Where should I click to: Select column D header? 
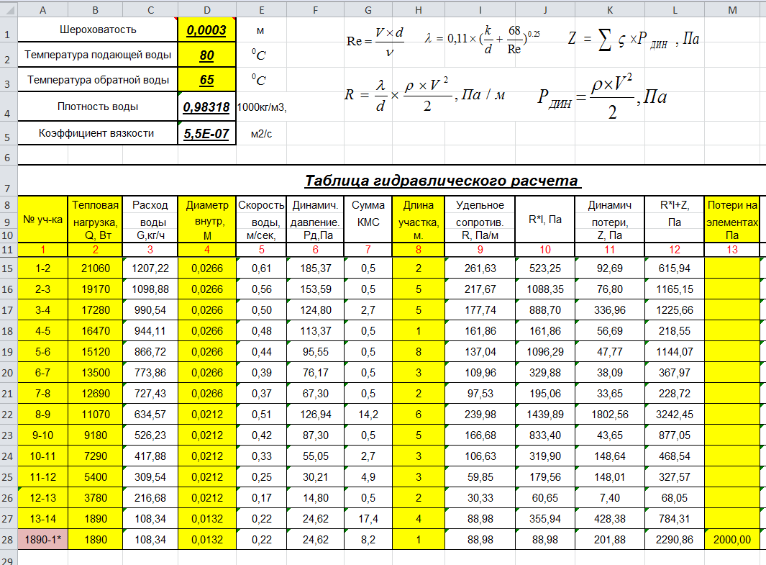pyautogui.click(x=207, y=10)
